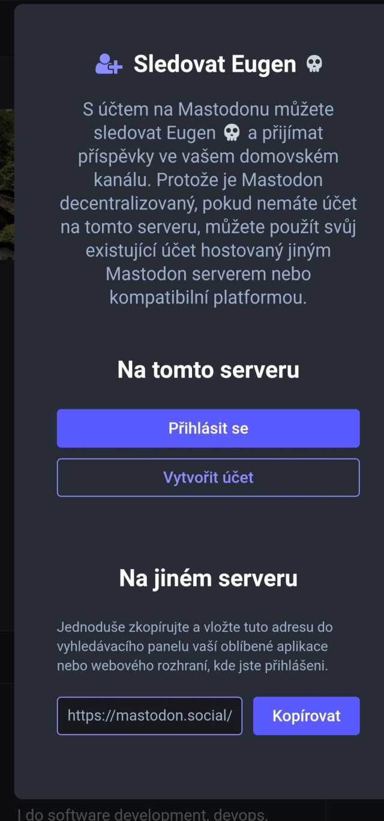Click the word decentralizovaný in the description

(x=128, y=203)
